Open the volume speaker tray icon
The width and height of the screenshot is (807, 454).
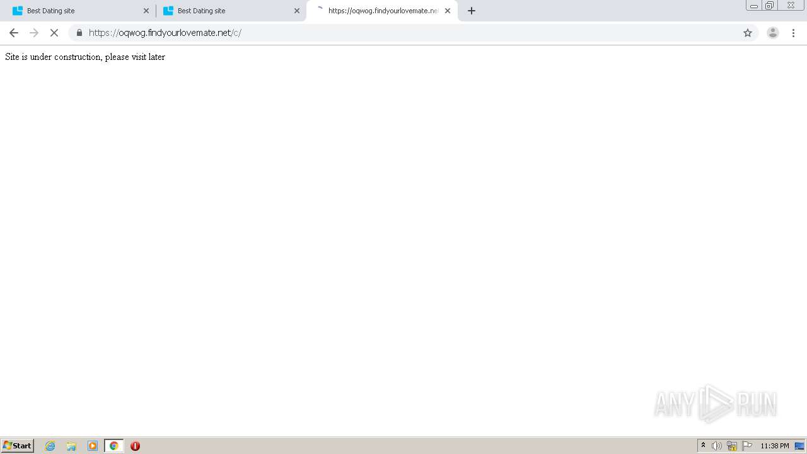(717, 446)
